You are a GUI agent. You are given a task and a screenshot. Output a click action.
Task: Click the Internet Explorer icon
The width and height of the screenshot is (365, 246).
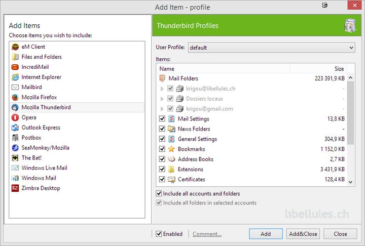point(15,77)
